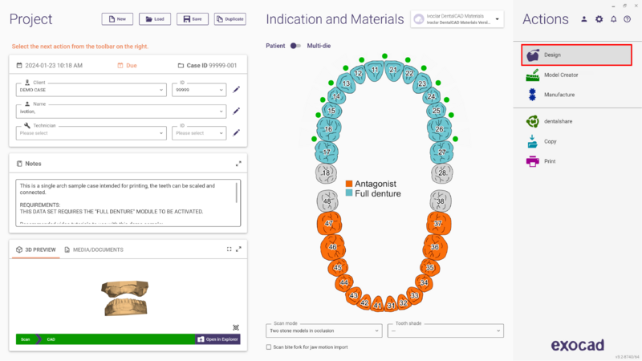
Task: Edit client using the pencil icon
Action: point(236,90)
